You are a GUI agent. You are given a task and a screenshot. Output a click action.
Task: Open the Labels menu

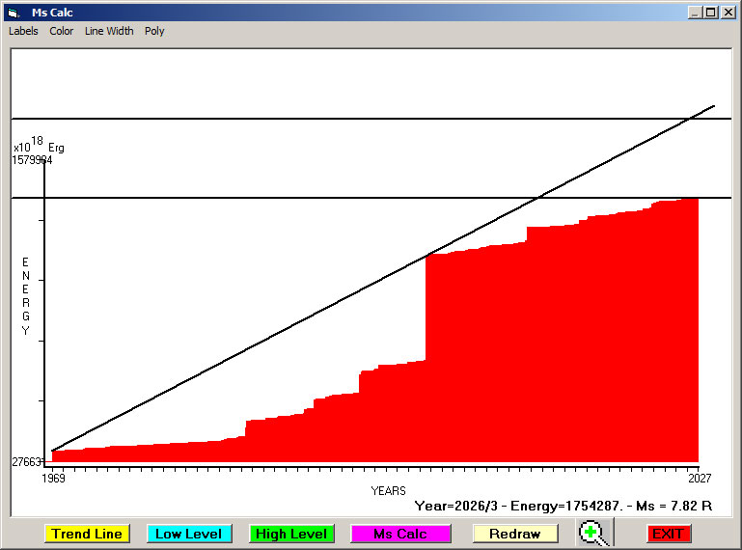[x=23, y=31]
